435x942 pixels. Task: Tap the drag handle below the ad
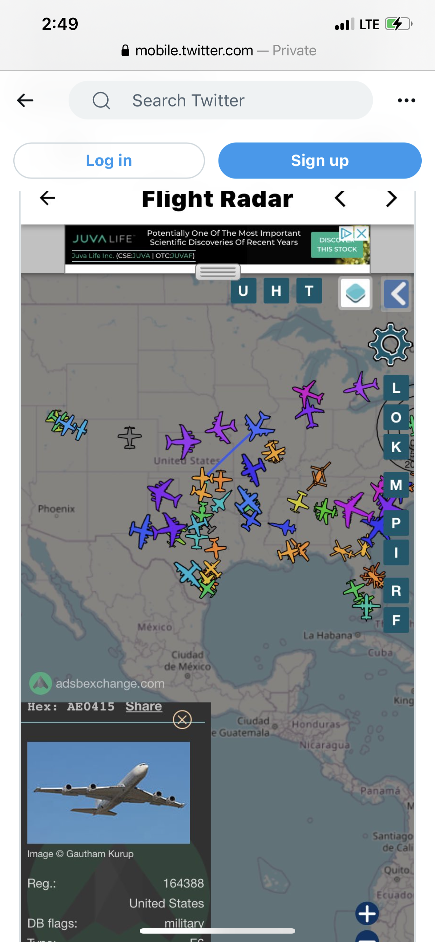[218, 272]
